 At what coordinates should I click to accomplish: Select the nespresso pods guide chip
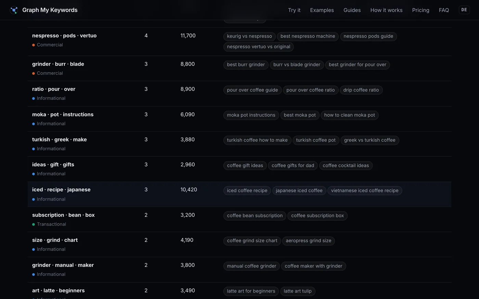[x=368, y=36]
